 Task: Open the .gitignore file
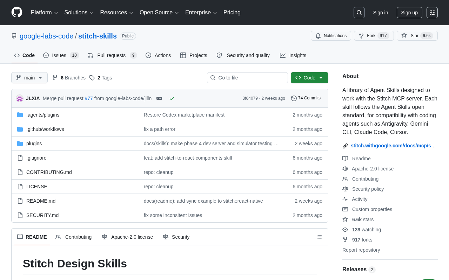pyautogui.click(x=36, y=158)
